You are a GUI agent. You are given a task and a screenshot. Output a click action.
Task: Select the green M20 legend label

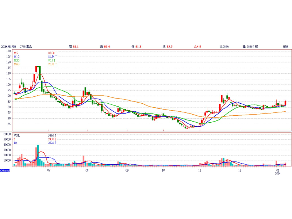(x=16, y=61)
